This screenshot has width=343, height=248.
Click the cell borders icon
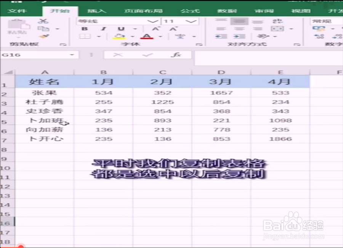[x=85, y=36]
